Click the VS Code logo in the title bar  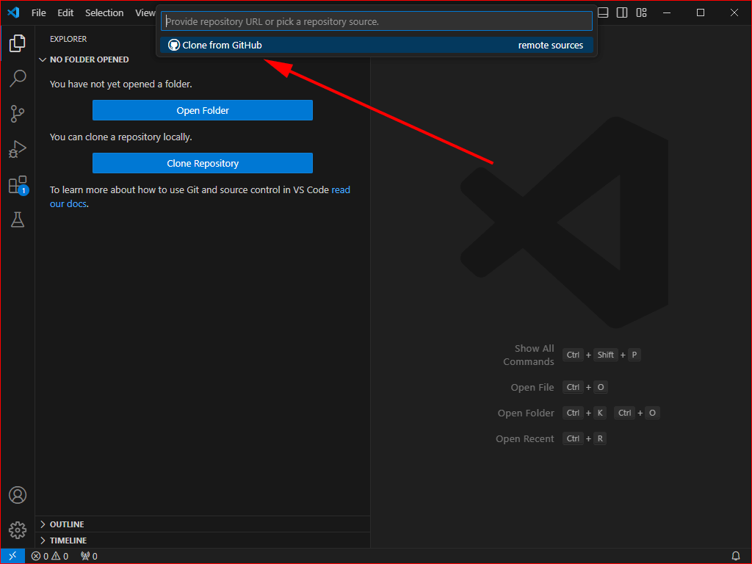13,12
